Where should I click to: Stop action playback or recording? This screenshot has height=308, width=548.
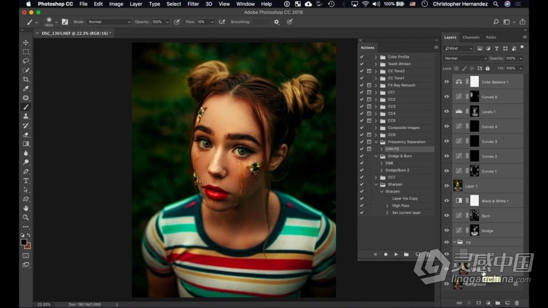[376, 254]
